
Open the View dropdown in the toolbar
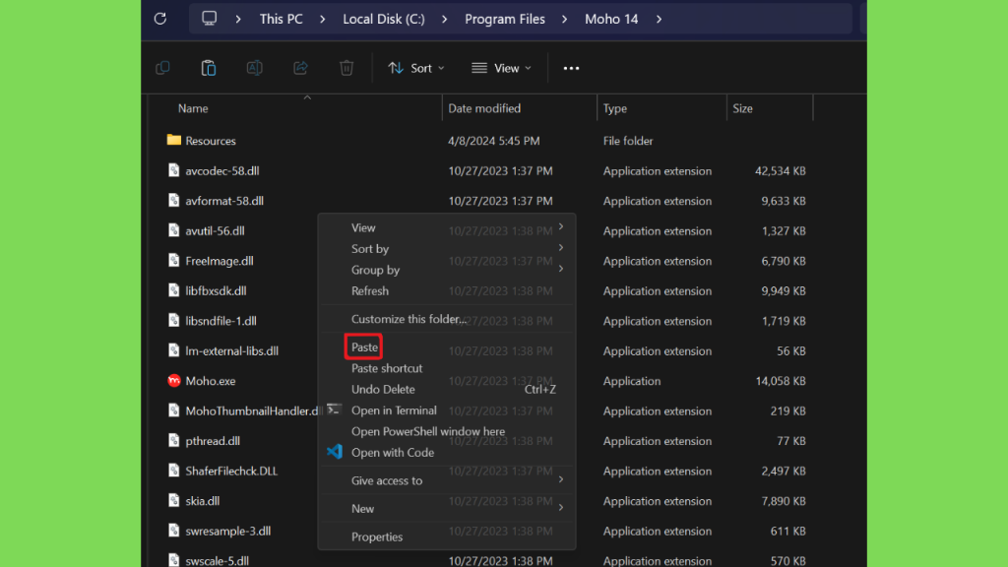pos(501,68)
